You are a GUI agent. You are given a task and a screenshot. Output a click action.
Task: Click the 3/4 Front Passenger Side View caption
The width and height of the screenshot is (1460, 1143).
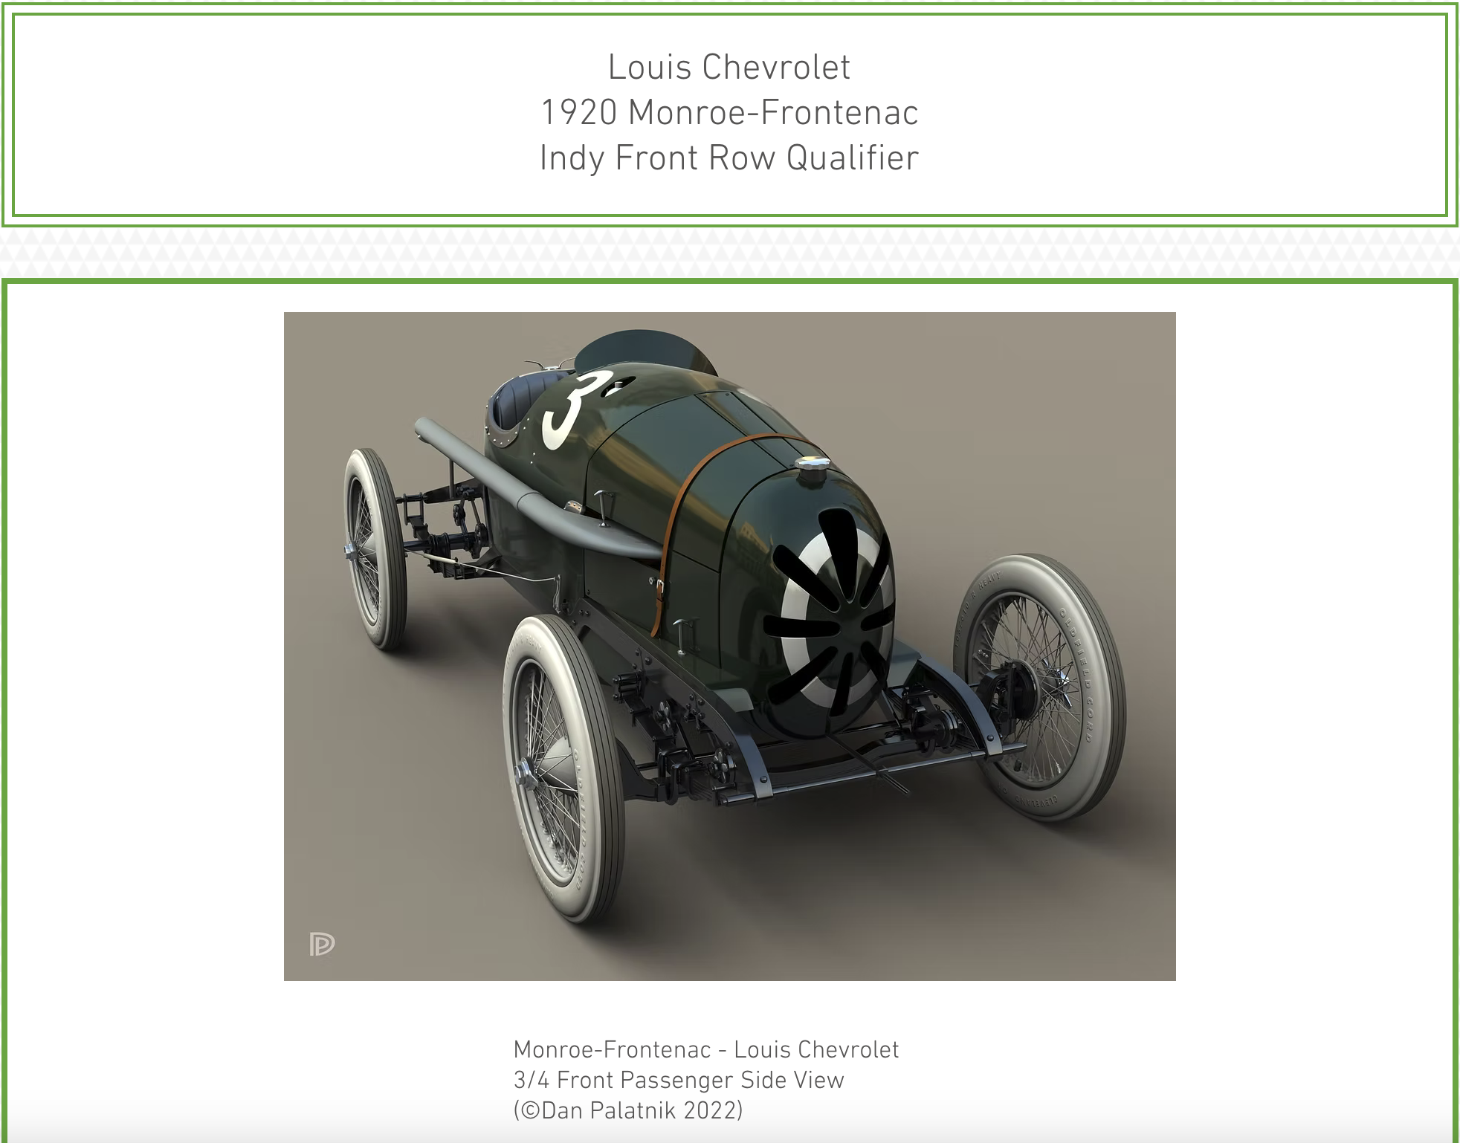(678, 1080)
